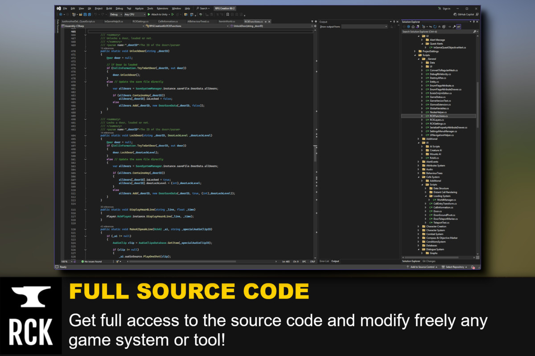Open the Debug configuration dropdown
Image resolution: width=535 pixels, height=356 pixels.
click(115, 14)
